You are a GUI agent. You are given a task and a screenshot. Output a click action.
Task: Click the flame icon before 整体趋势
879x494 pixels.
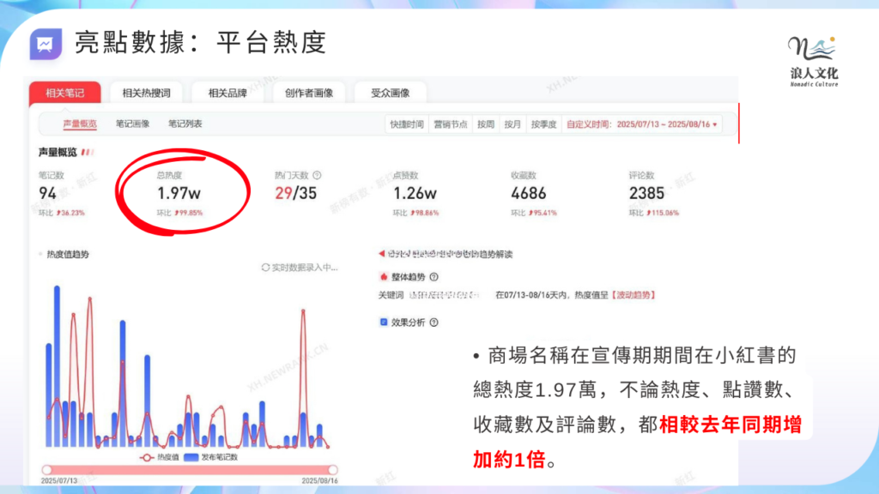click(384, 277)
